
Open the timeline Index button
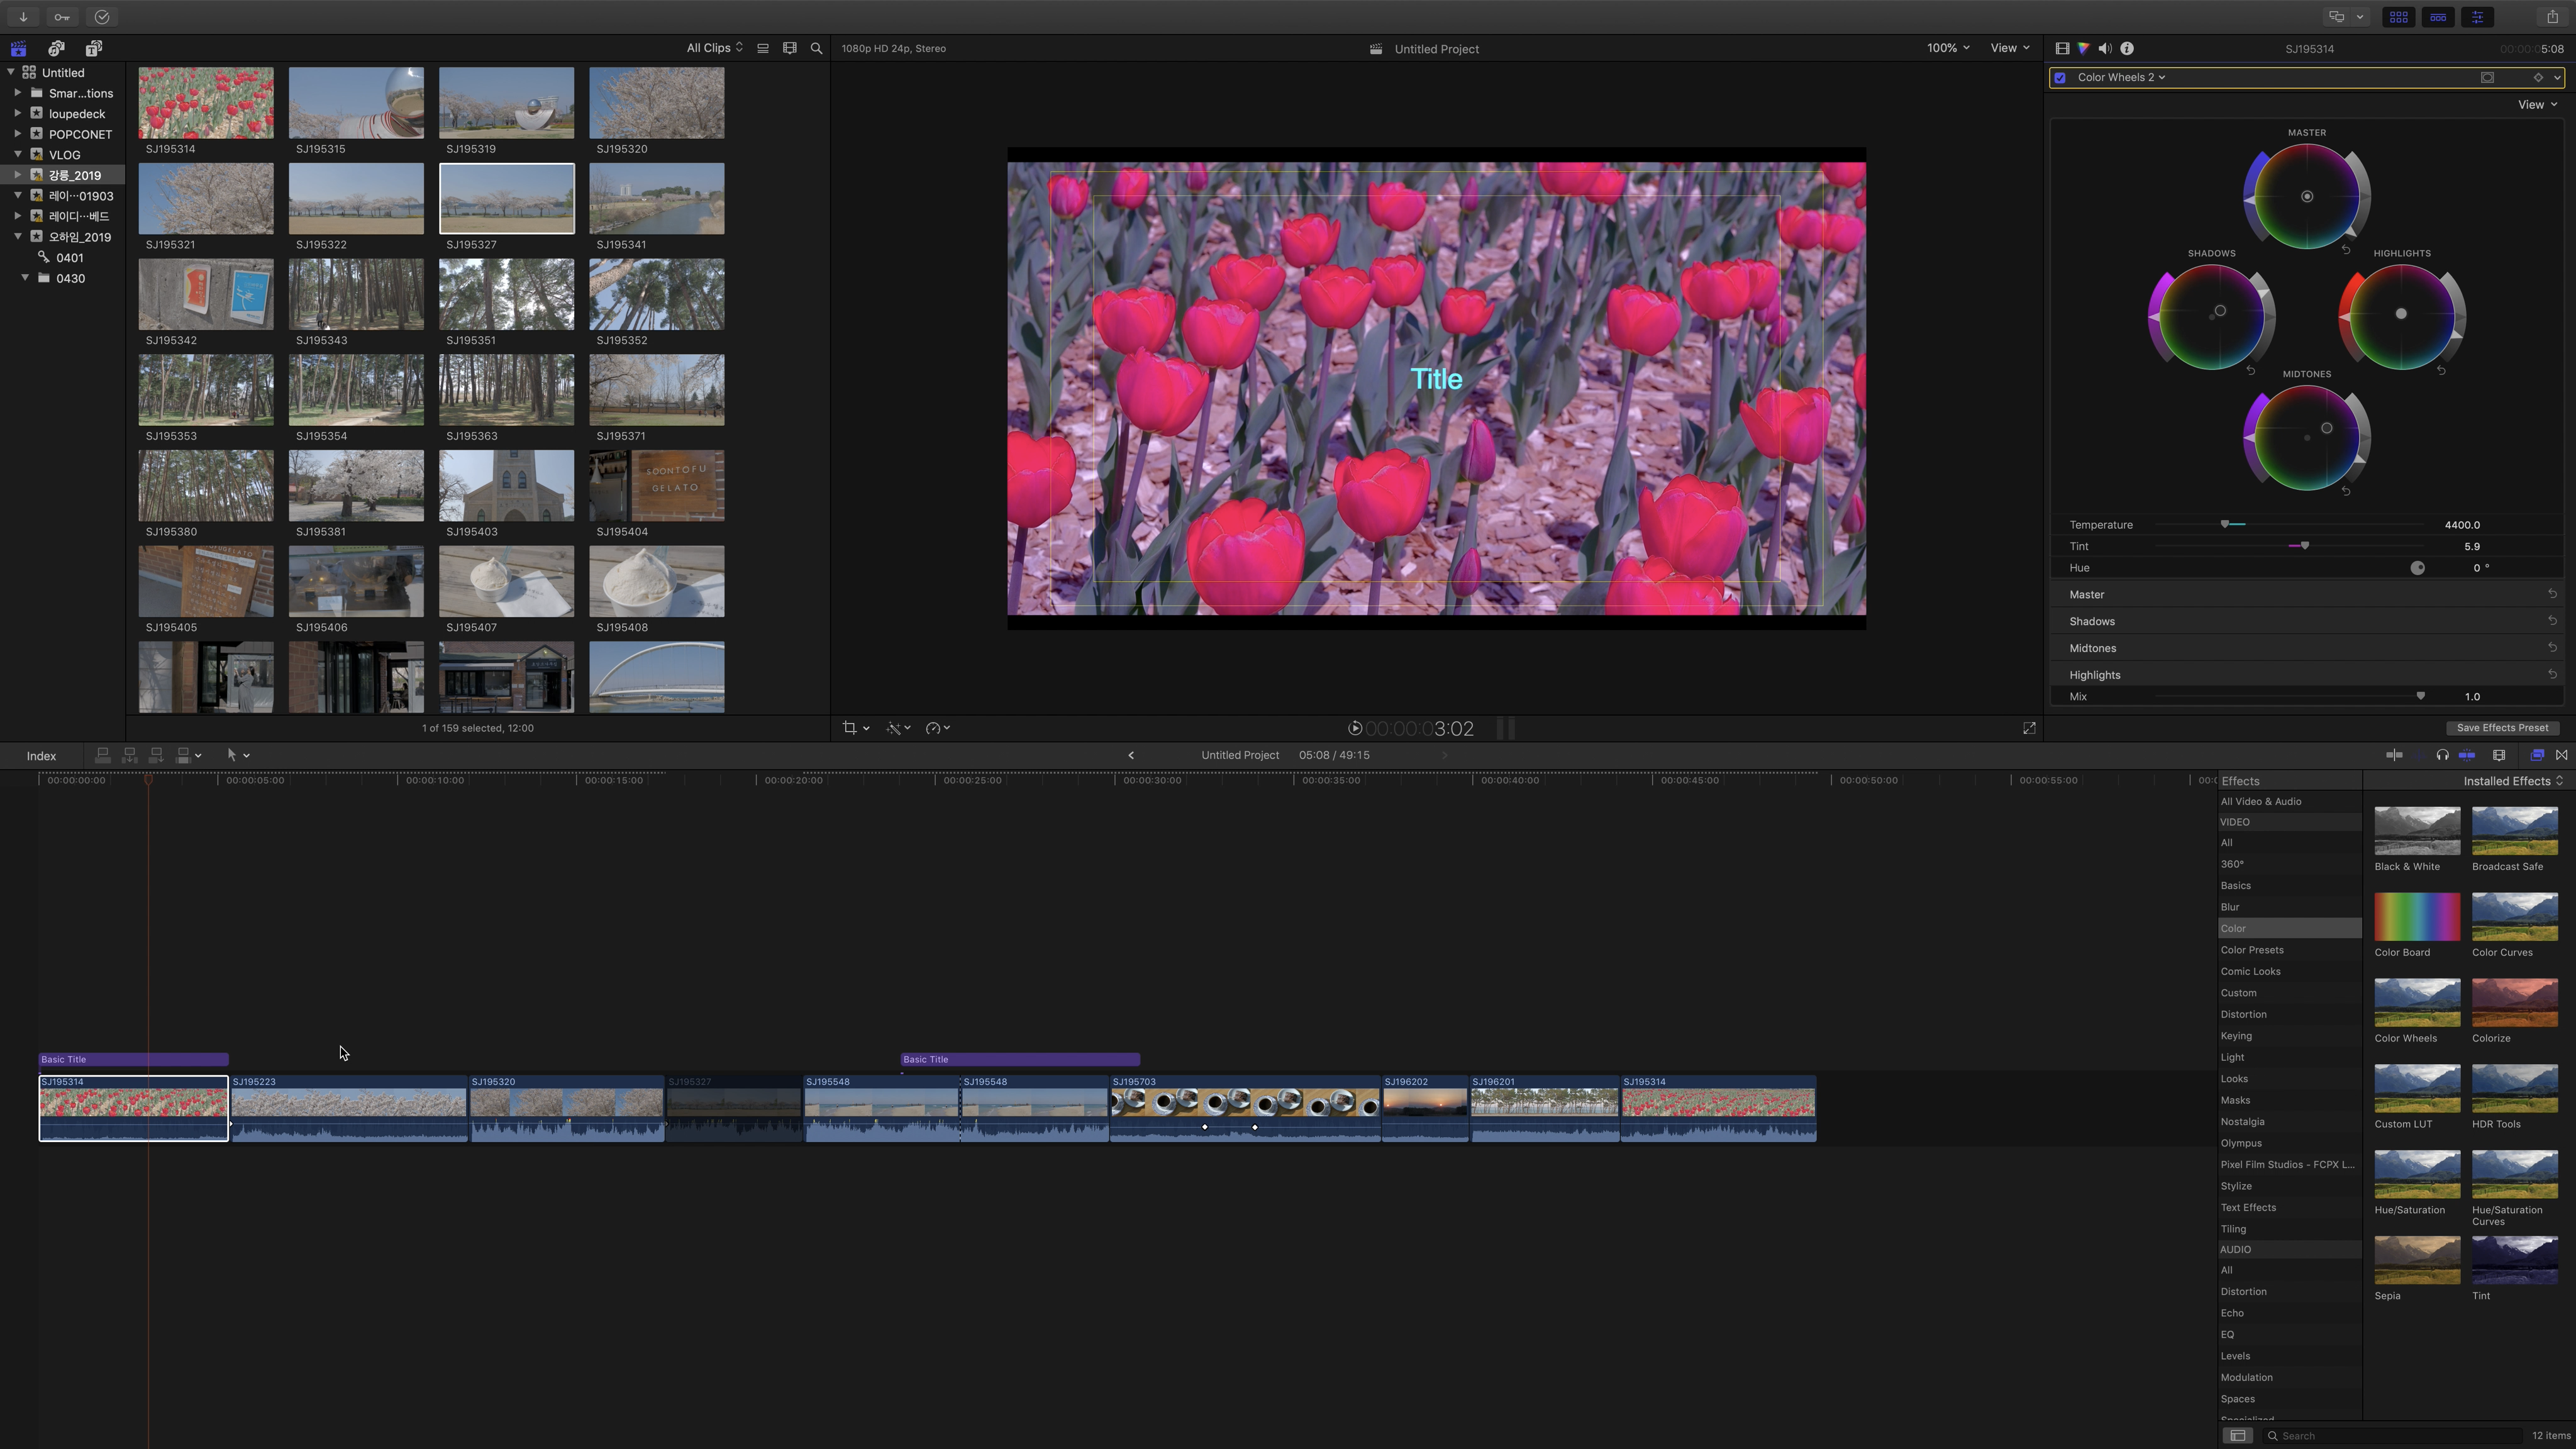pyautogui.click(x=41, y=756)
